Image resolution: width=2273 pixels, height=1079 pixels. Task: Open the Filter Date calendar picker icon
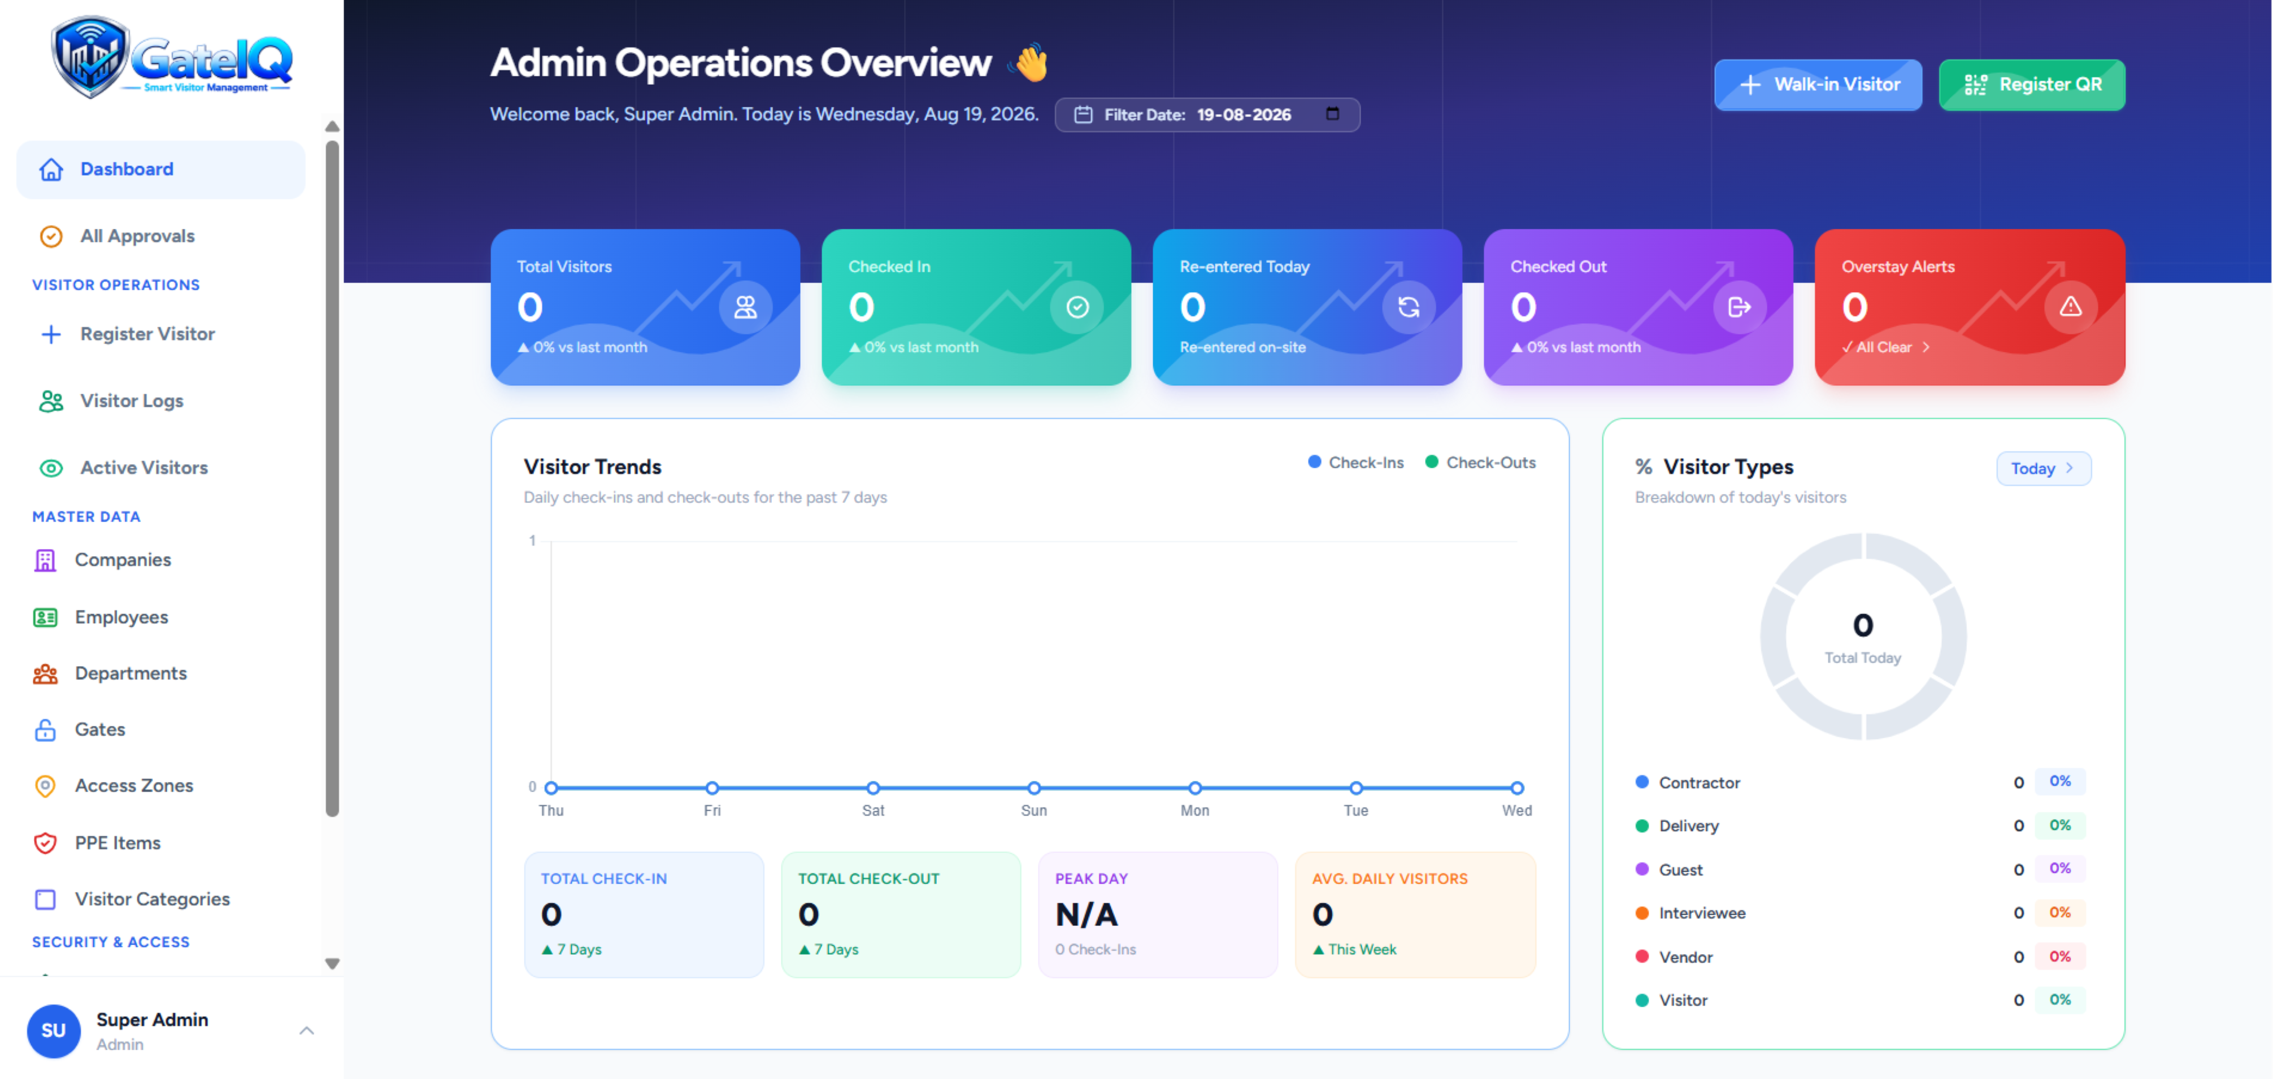[x=1332, y=114]
